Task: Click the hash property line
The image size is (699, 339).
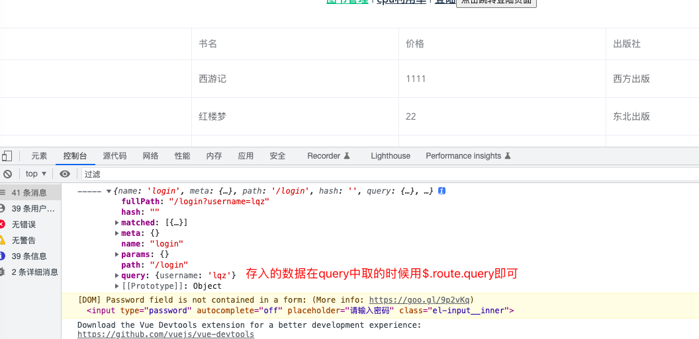Action: click(140, 212)
